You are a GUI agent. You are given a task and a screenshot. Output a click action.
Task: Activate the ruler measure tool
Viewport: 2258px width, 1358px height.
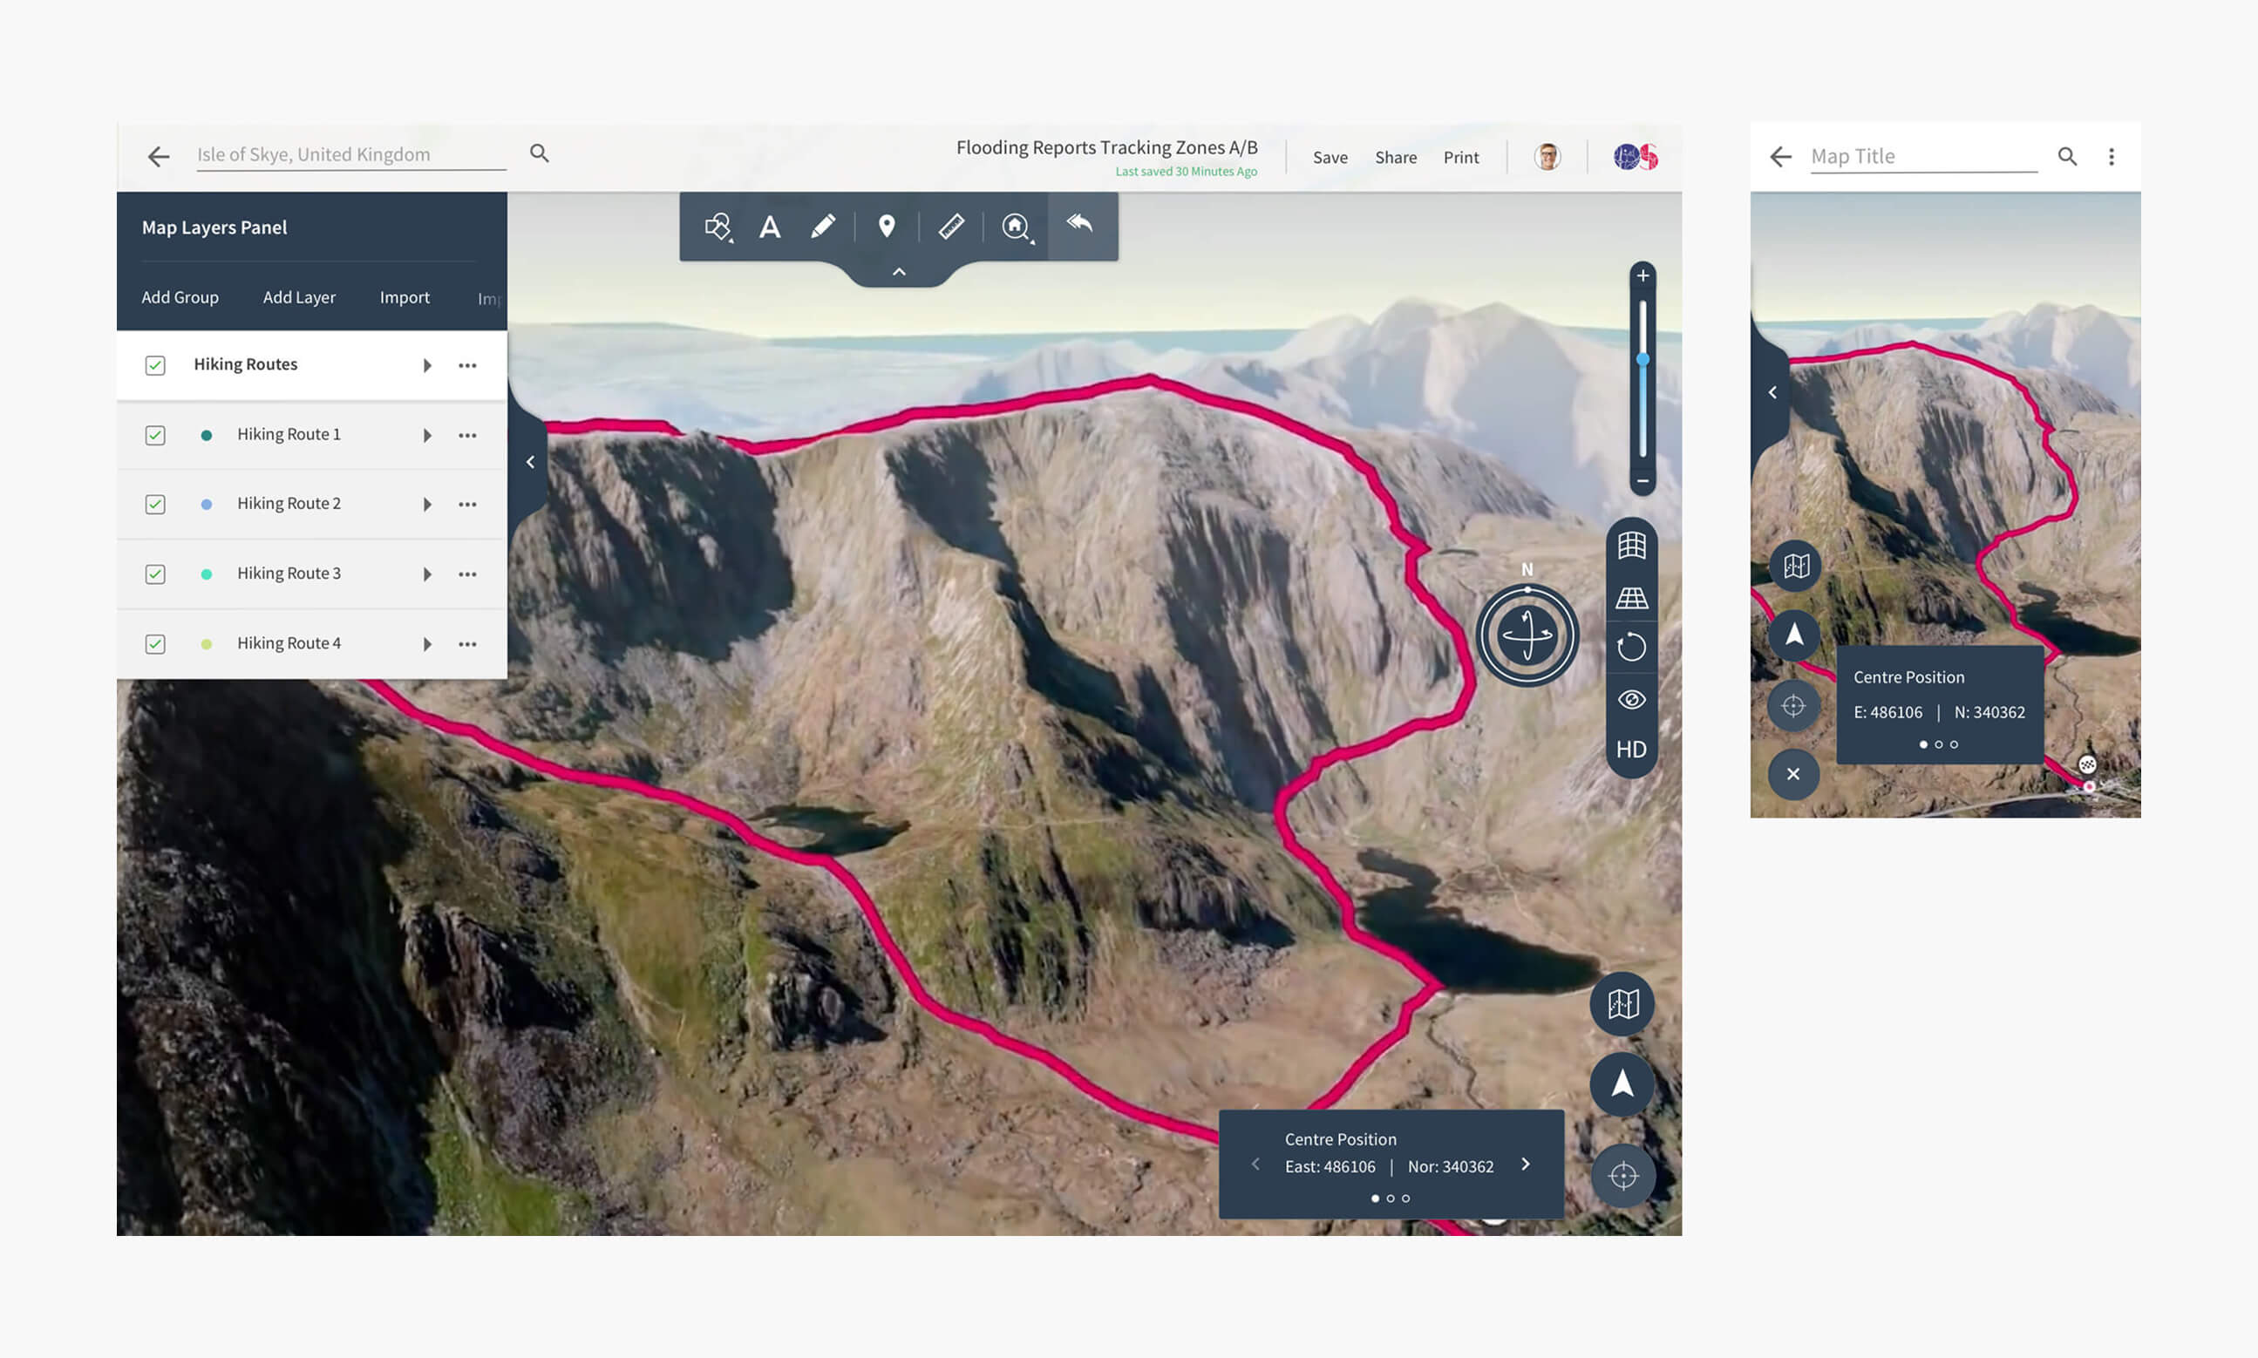click(951, 226)
